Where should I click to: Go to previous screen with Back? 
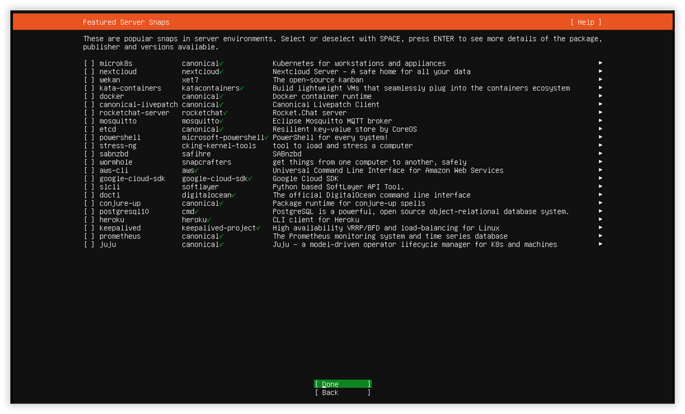coord(342,393)
